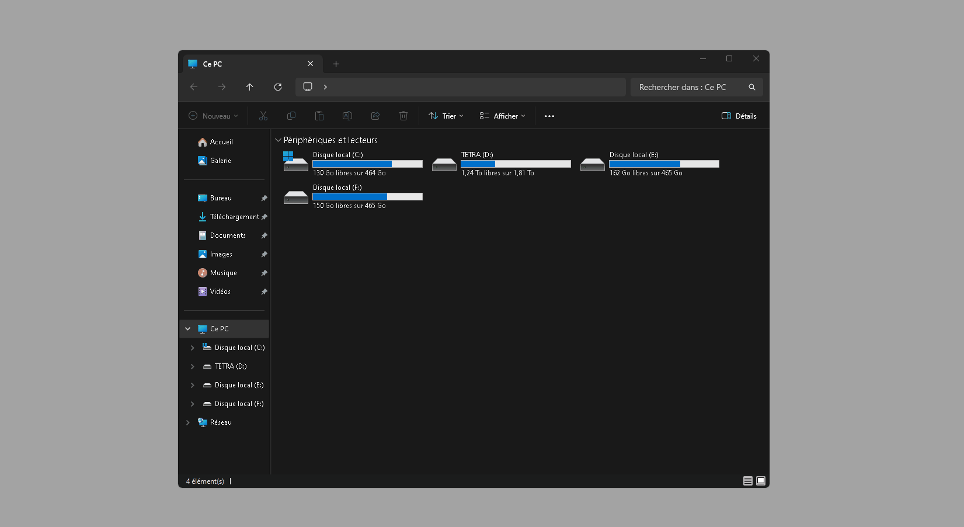Select the TETRA (D:) drive icon
Viewport: 964px width, 527px height.
444,165
